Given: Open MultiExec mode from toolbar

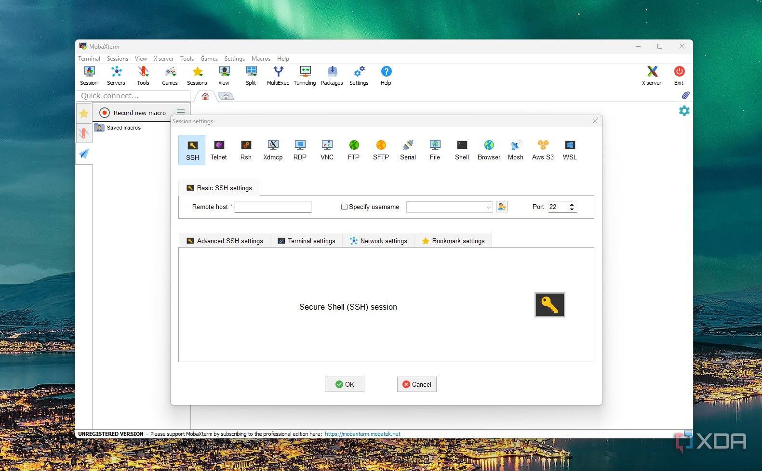Looking at the screenshot, I should point(278,76).
